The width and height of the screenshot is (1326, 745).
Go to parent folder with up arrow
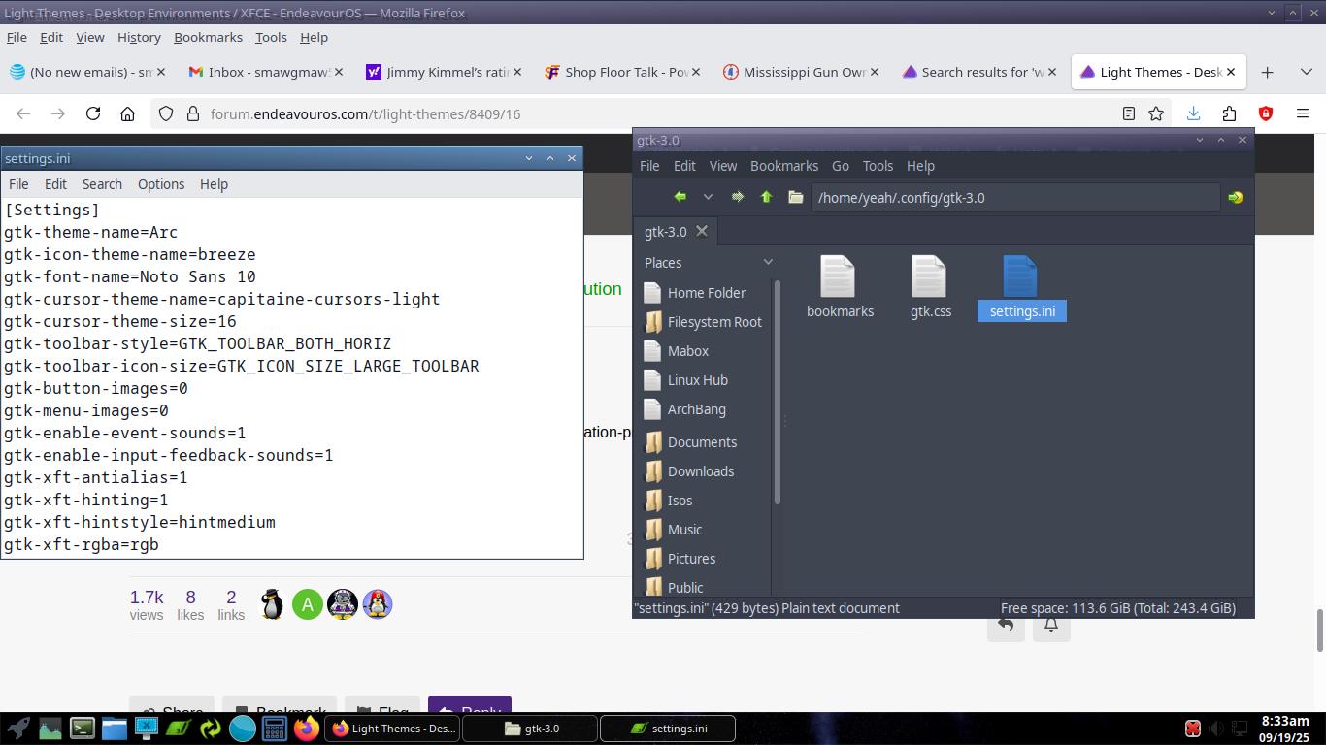pyautogui.click(x=766, y=197)
